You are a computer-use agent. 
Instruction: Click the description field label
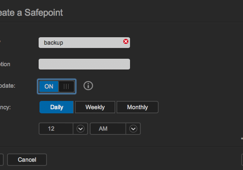5,64
